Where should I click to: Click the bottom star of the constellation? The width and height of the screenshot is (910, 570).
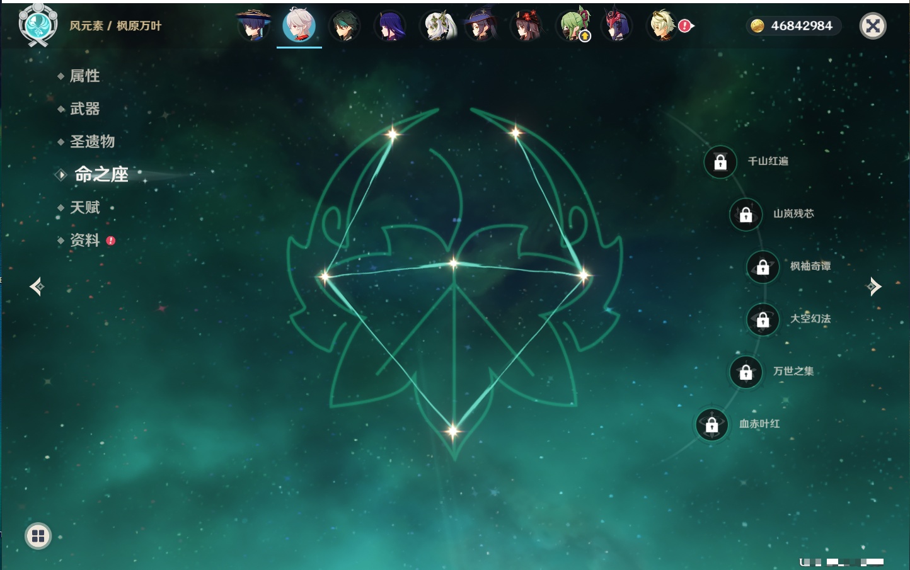tap(453, 431)
